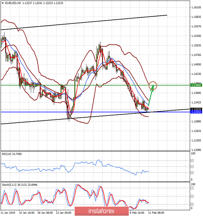This screenshot has width=203, height=216.
Task: Click the 23 Jan 00:00 time label
Action: click(x=63, y=212)
